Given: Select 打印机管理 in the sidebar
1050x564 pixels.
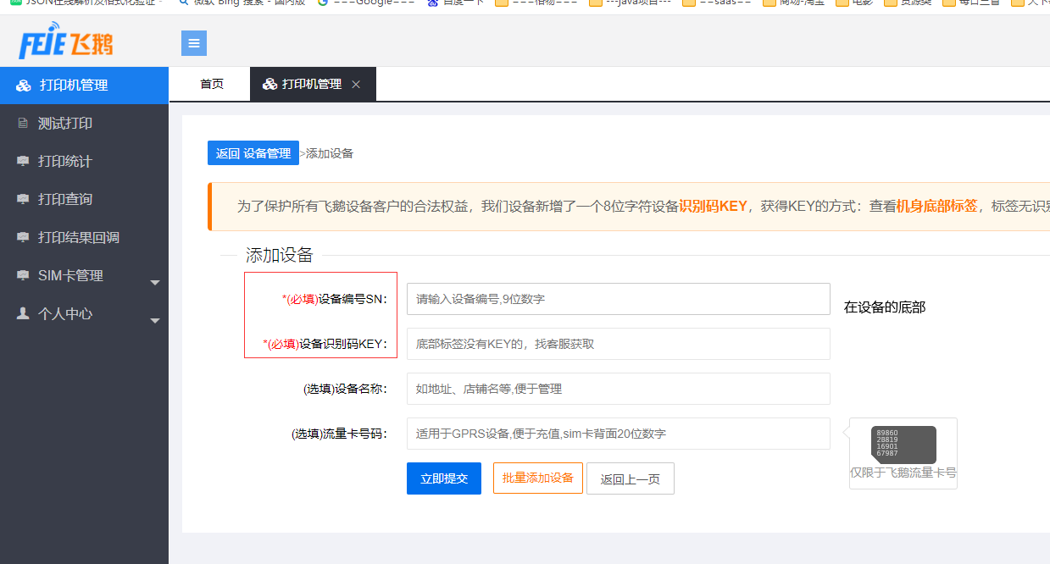Looking at the screenshot, I should click(73, 86).
